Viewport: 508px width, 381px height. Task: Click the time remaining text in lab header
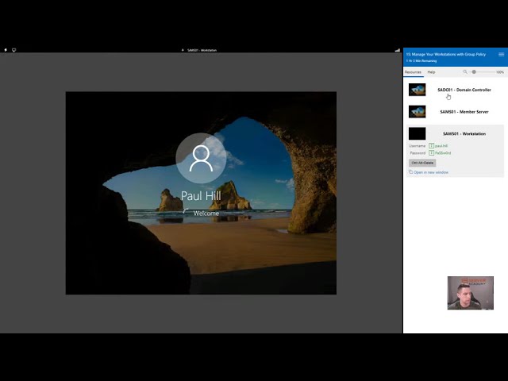[421, 61]
